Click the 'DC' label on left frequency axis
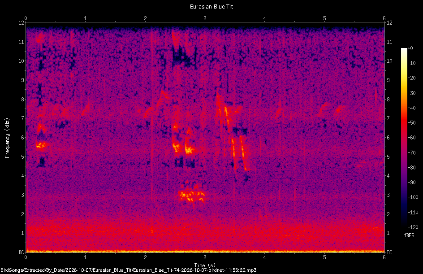 21,252
